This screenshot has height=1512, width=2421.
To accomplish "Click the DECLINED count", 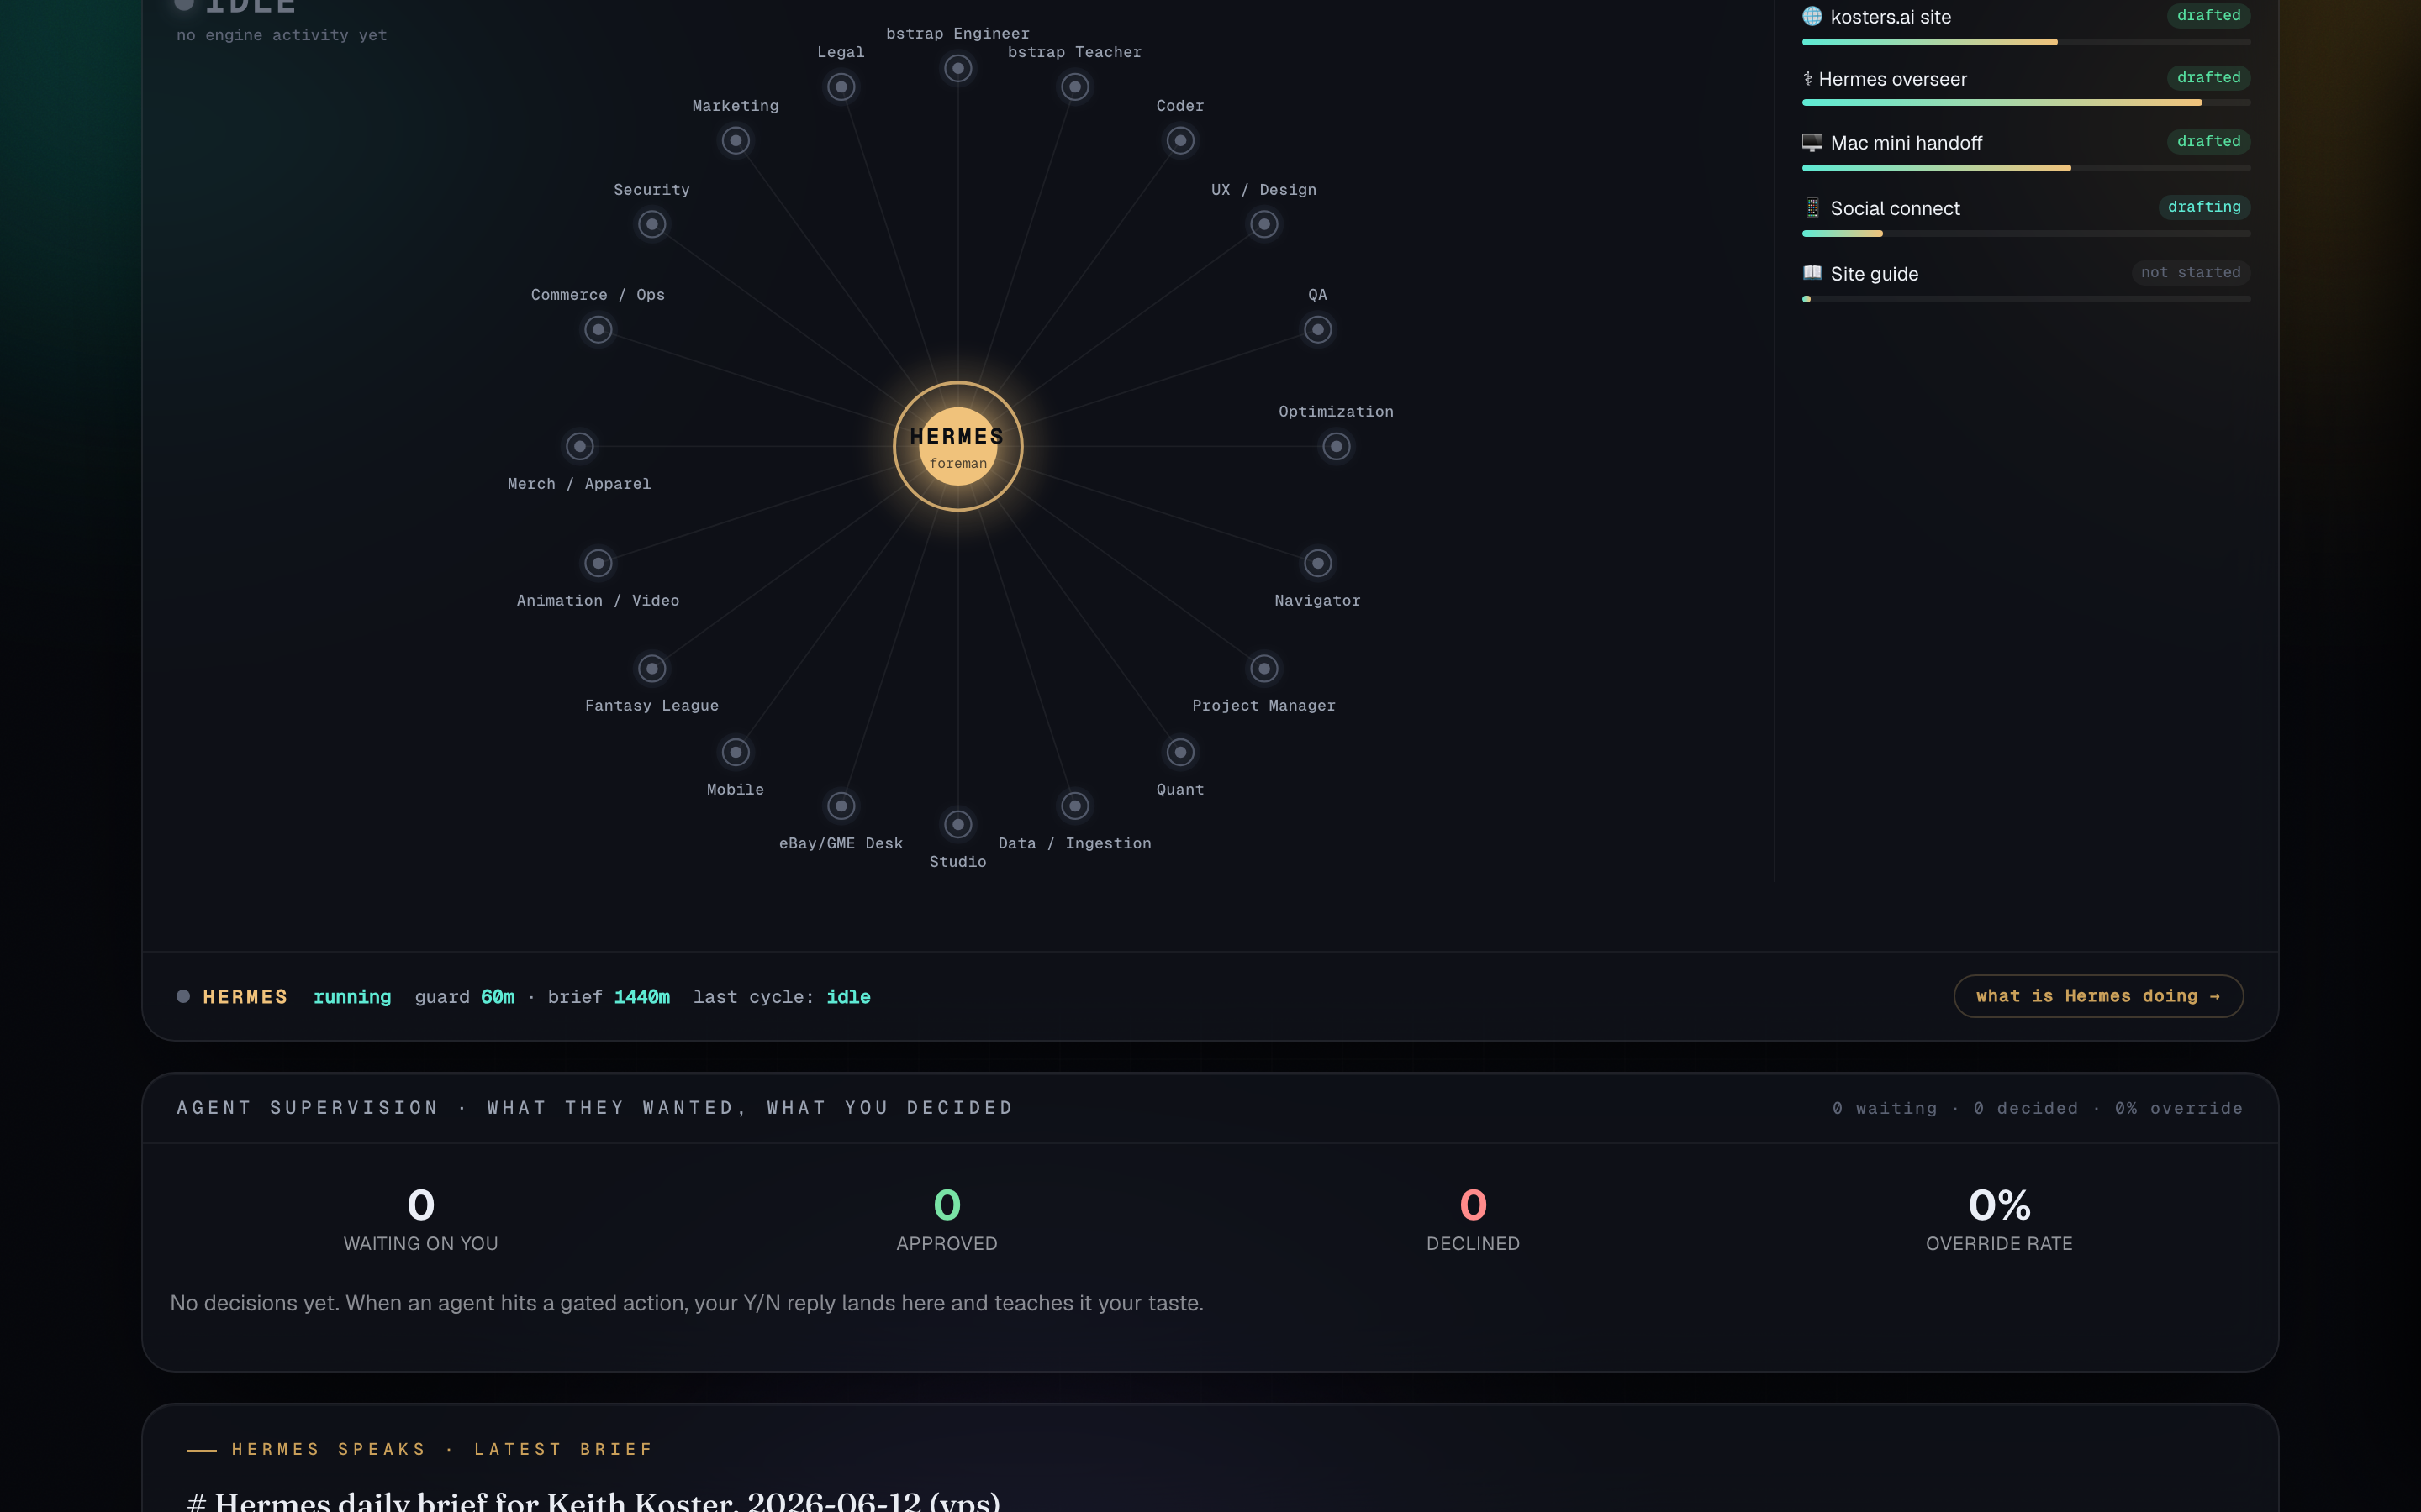I will point(1473,1205).
